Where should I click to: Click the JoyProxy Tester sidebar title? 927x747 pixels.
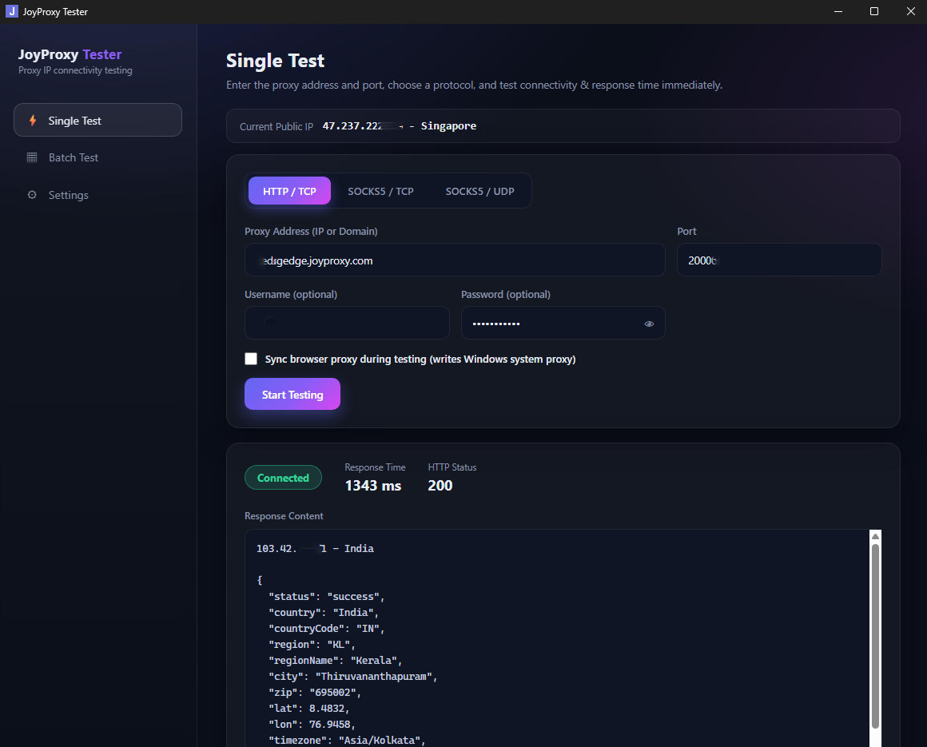[70, 54]
